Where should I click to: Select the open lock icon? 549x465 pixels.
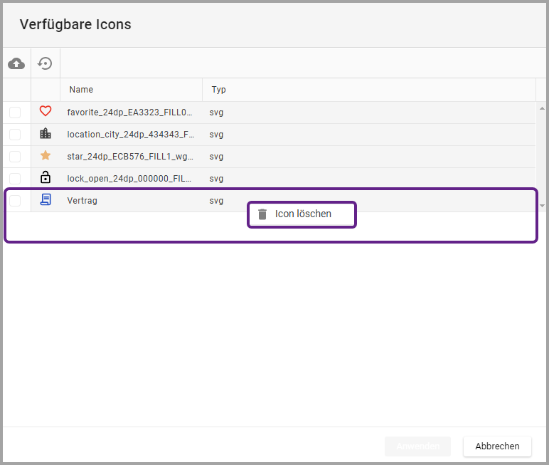click(46, 178)
